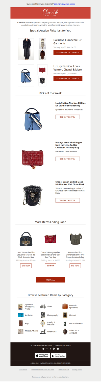The image size is (101, 382).
Task: Select the Jewelry & Watches category icon
Action: pos(43,323)
